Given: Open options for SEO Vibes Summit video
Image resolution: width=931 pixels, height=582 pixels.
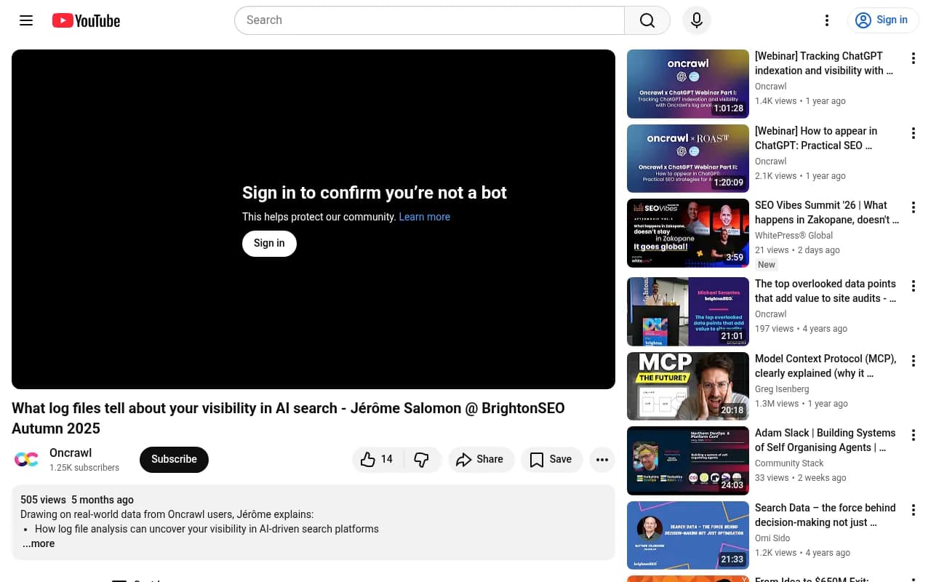Looking at the screenshot, I should 914,207.
